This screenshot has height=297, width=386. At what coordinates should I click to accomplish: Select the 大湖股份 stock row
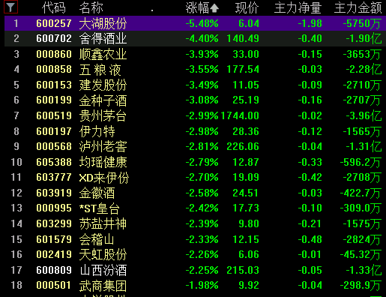pos(195,23)
